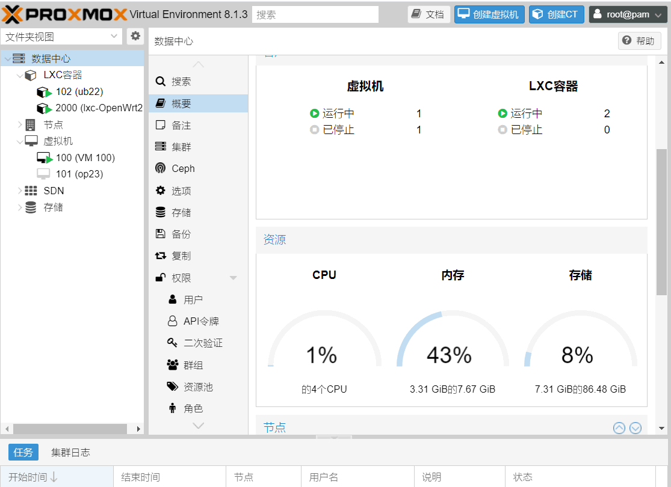
Task: Open the 文件夹视图 view dropdown
Action: click(62, 37)
